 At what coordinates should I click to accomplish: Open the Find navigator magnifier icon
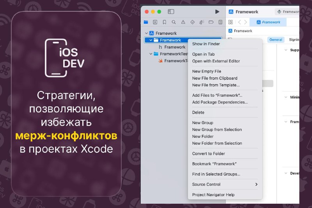click(174, 22)
